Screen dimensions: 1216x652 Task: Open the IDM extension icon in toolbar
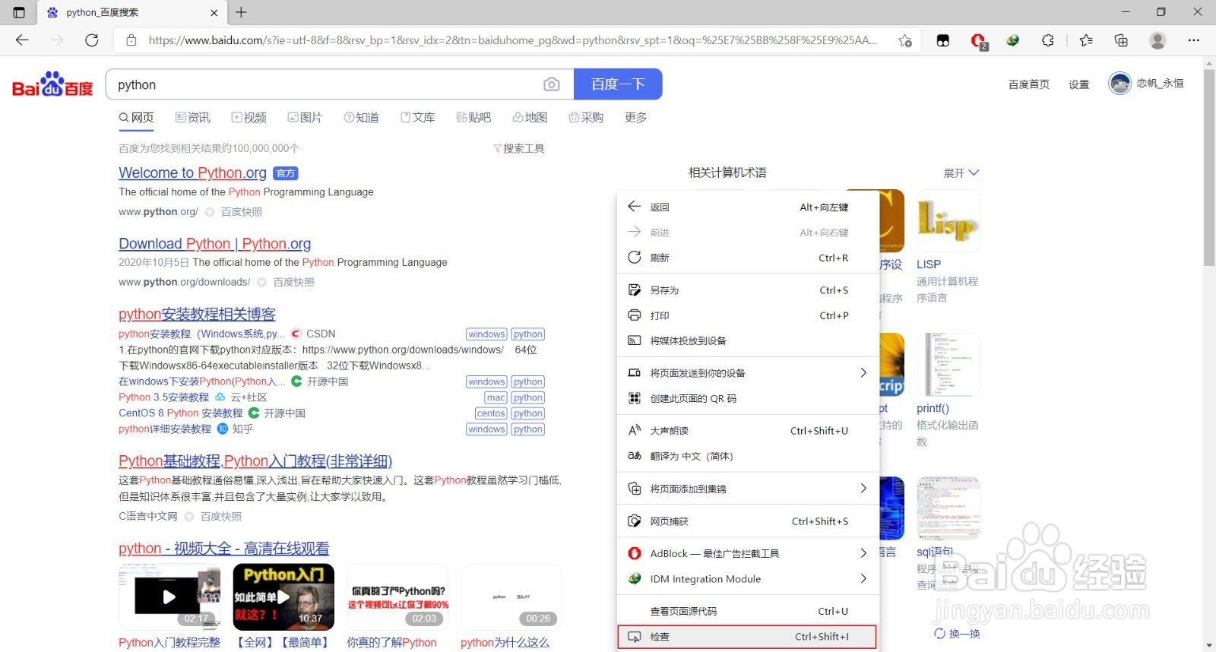tap(1013, 40)
